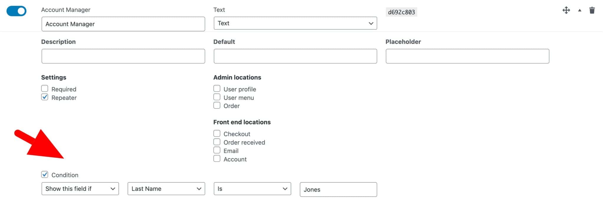Click the 'Settings' heading

[x=54, y=77]
